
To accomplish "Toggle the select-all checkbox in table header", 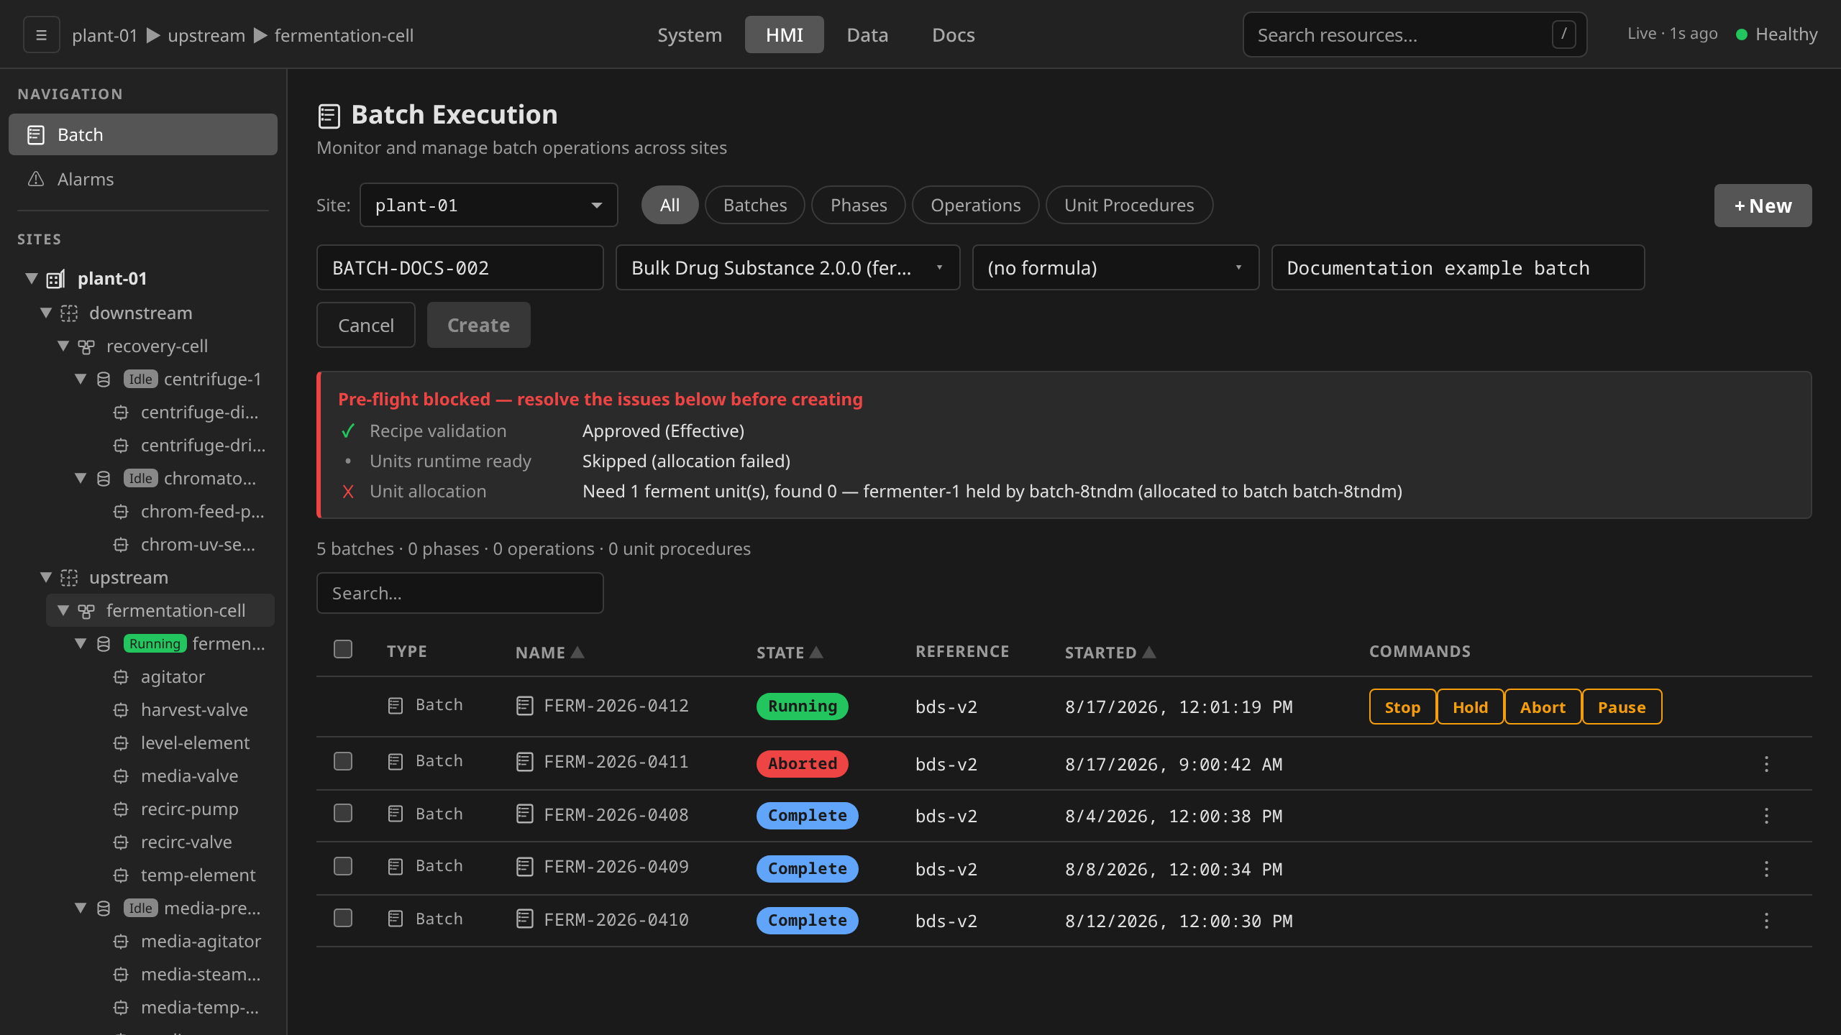I will tap(343, 649).
